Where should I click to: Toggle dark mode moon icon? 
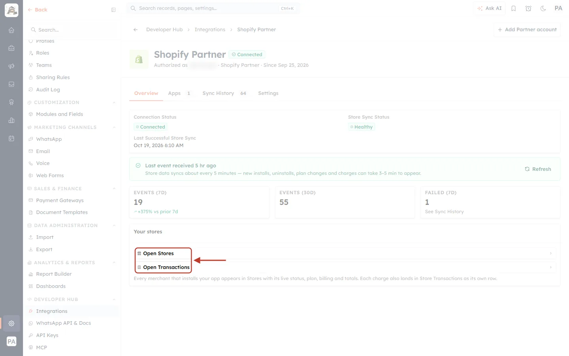[543, 8]
